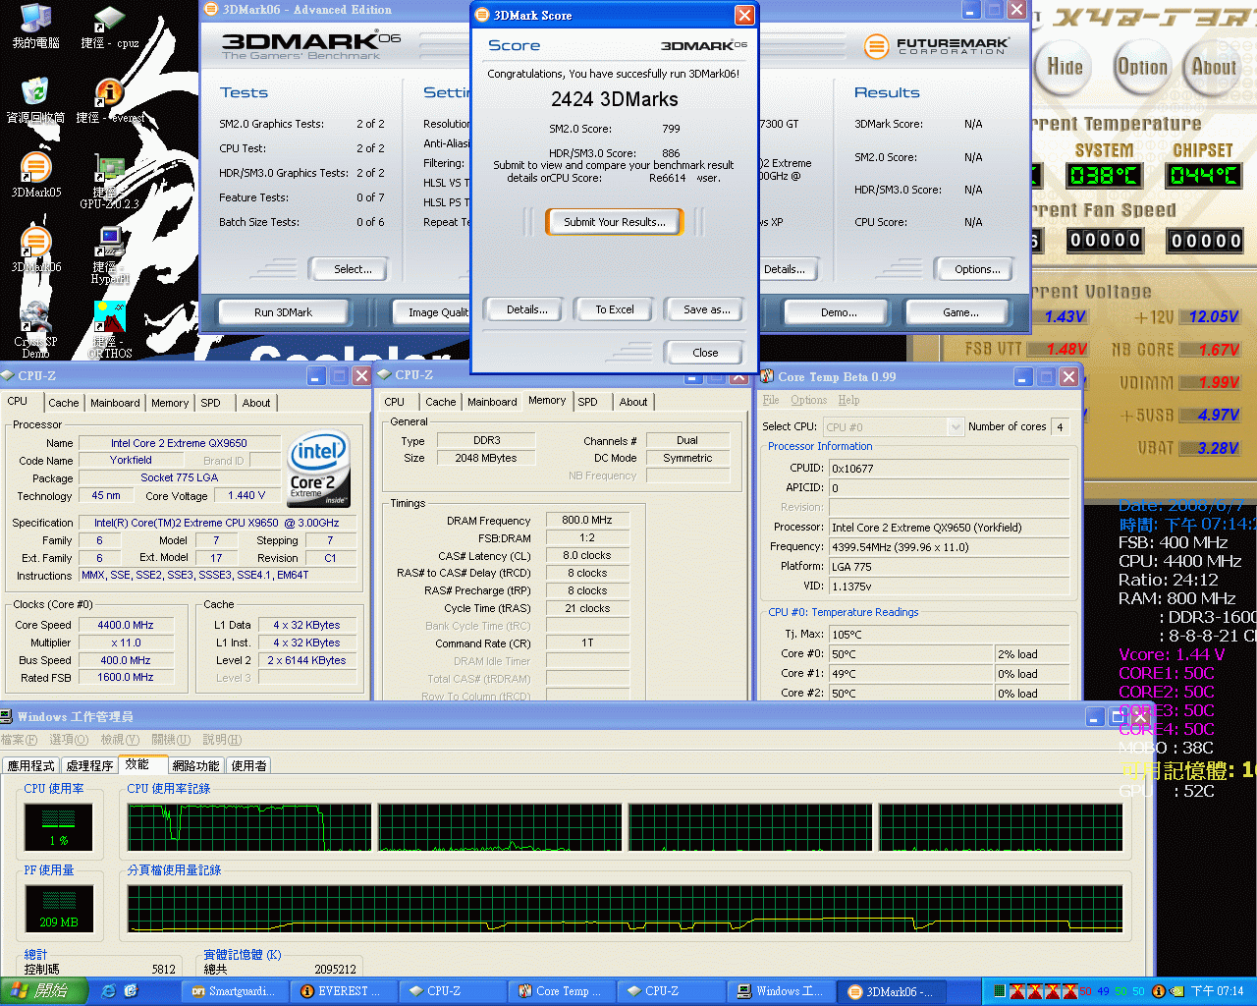Click the Task Manager title bar icon

(7, 716)
